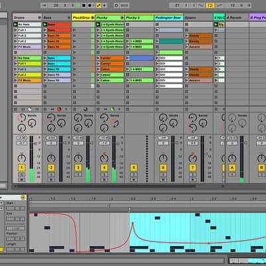Click the clip overview thumbnail at bottom right
Screen dimensions: 266x266
tap(247, 261)
